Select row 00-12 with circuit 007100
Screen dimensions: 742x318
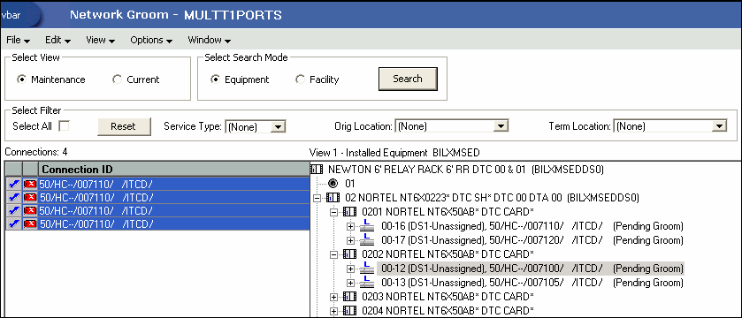[x=531, y=269]
